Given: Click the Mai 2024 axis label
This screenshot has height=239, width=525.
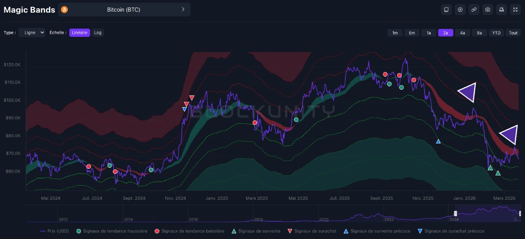Looking at the screenshot, I should click(x=50, y=198).
